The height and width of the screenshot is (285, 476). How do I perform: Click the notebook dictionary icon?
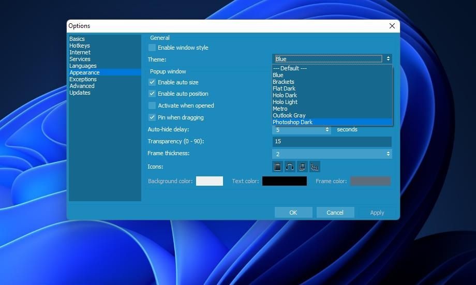[277, 167]
